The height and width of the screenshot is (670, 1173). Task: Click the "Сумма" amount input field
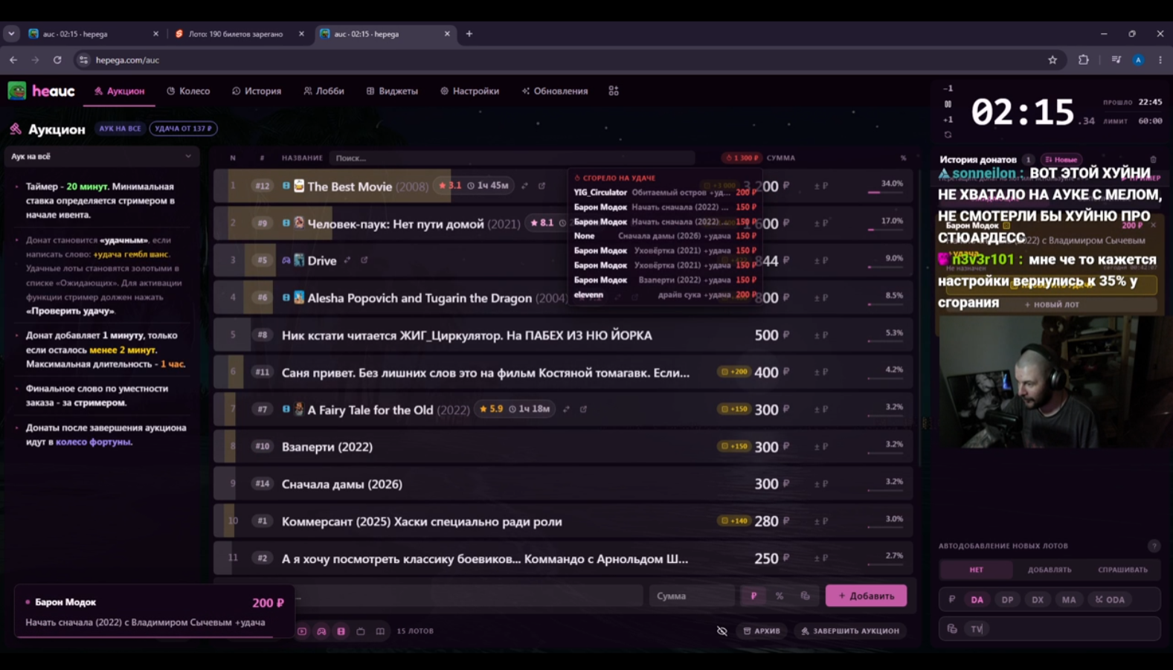(x=691, y=596)
